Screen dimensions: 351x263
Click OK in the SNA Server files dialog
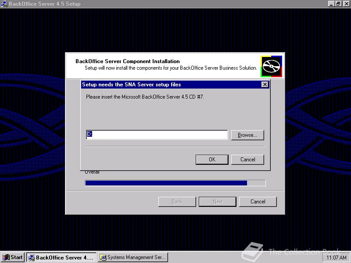click(212, 160)
